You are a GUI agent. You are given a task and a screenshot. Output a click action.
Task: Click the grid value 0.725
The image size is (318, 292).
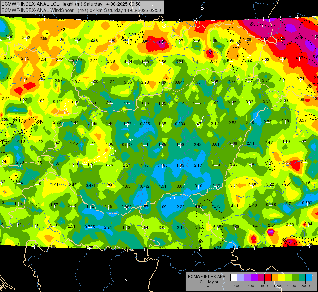[x=90, y=227]
